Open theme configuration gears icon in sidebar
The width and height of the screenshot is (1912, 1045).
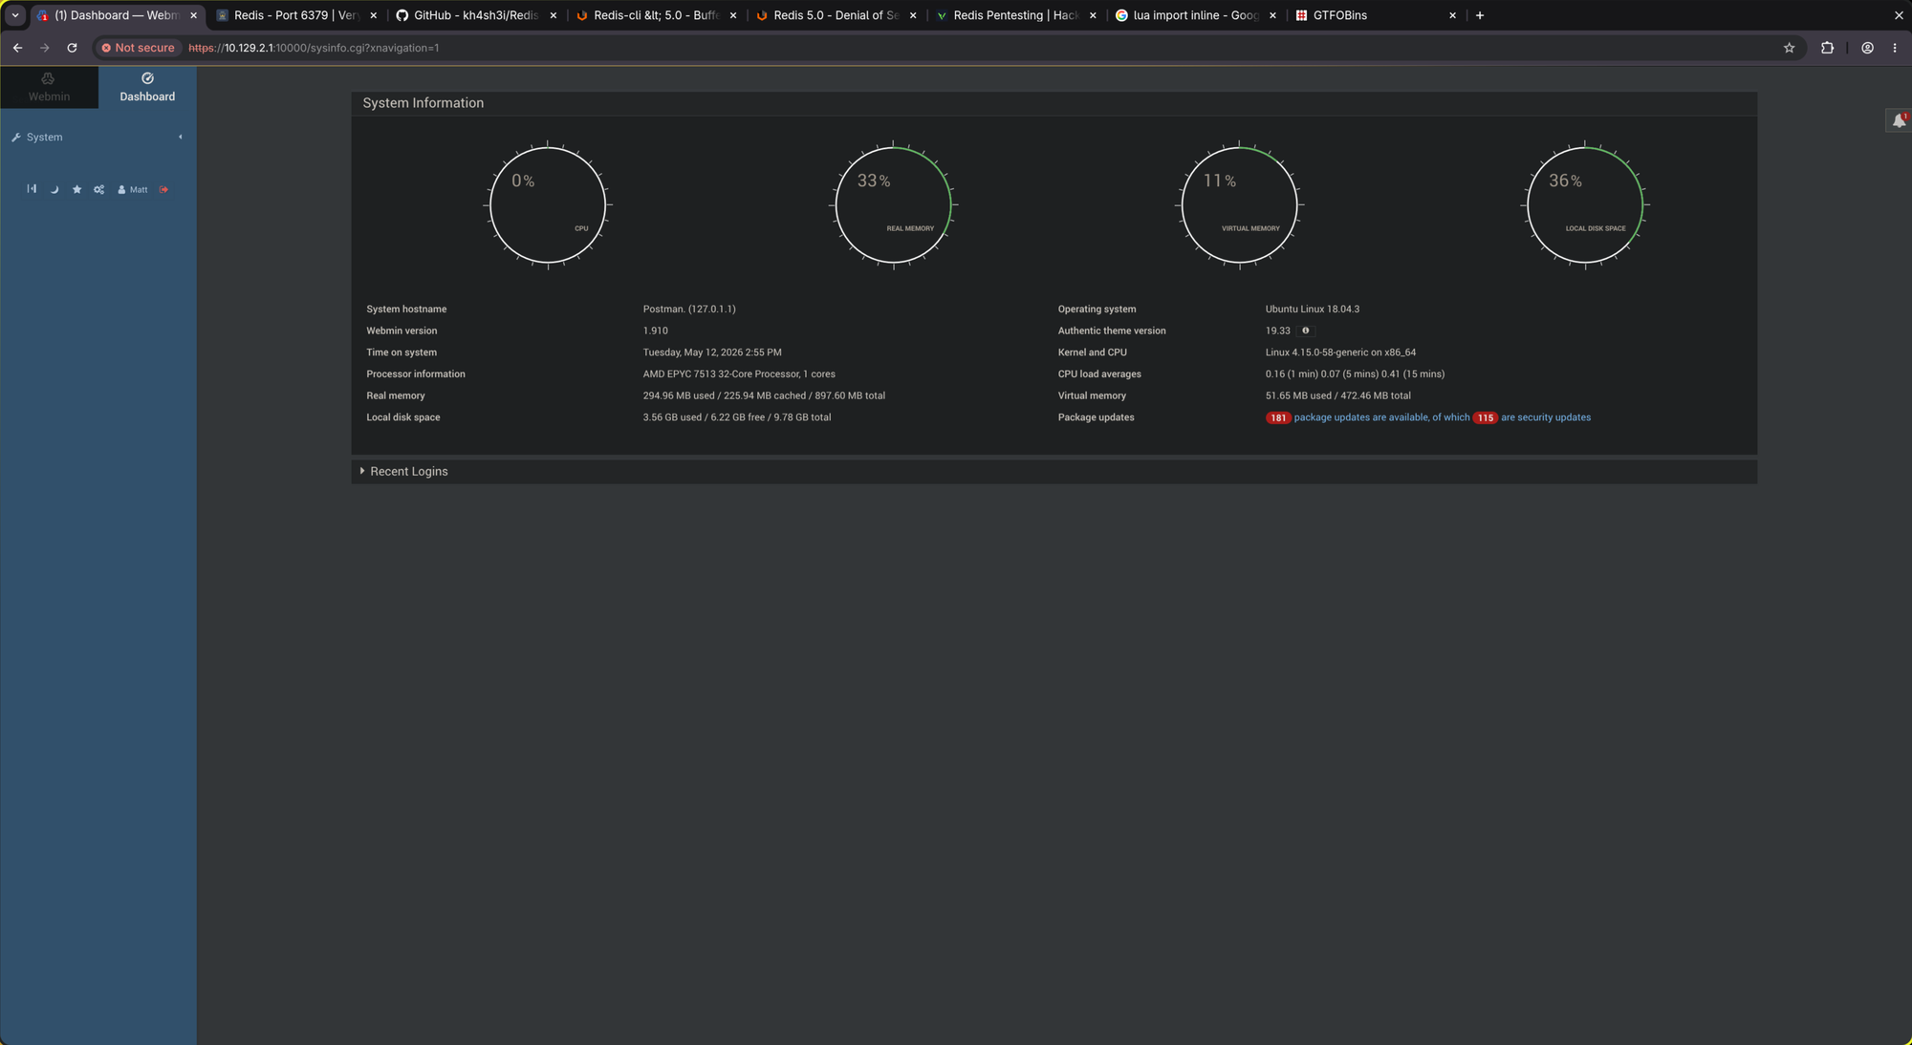click(99, 189)
